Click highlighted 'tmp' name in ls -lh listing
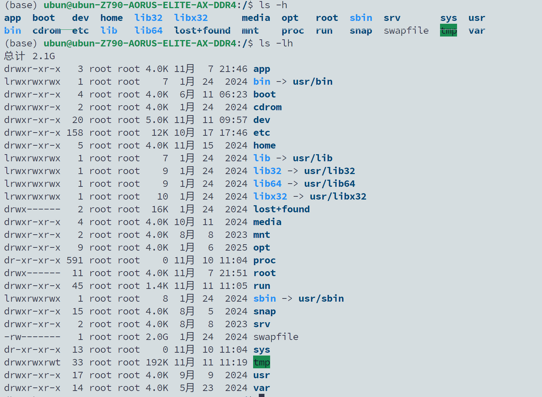 [262, 362]
